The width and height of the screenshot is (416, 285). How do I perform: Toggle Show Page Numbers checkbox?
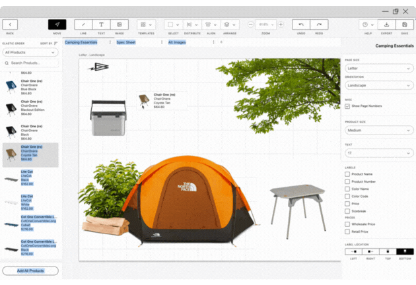pyautogui.click(x=347, y=106)
